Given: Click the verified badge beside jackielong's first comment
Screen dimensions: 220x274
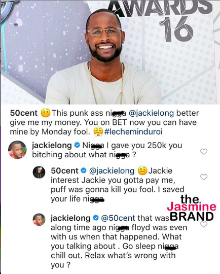Looking at the screenshot, I should (77, 145).
